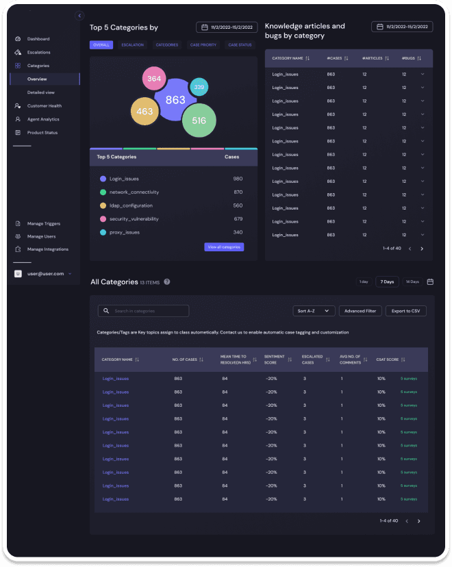Screen dimensions: 452x567
Task: Sort by Sentiment Score column
Action: [x=290, y=360]
